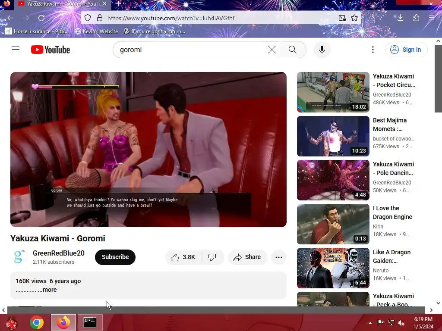Click the 160K views text
This screenshot has height=331, width=442.
[x=31, y=281]
